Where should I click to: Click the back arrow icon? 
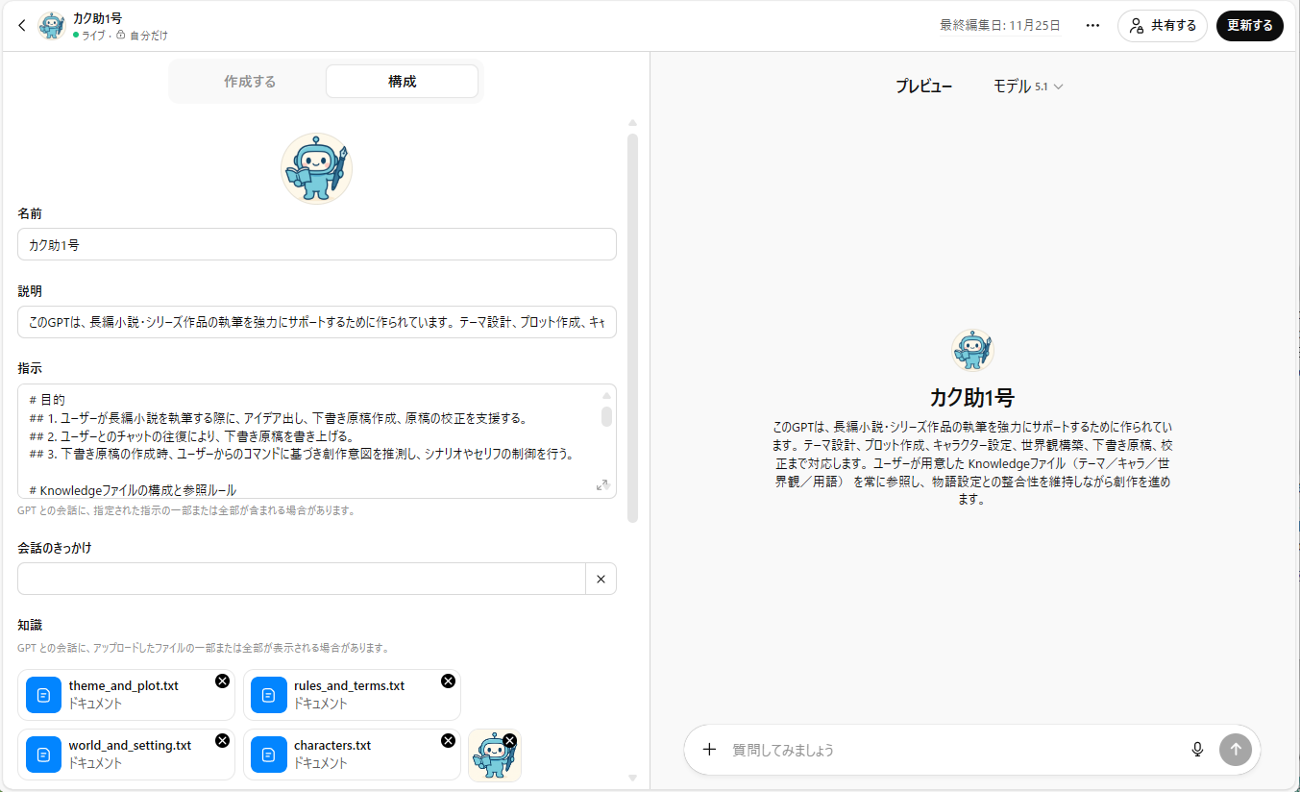coord(22,26)
